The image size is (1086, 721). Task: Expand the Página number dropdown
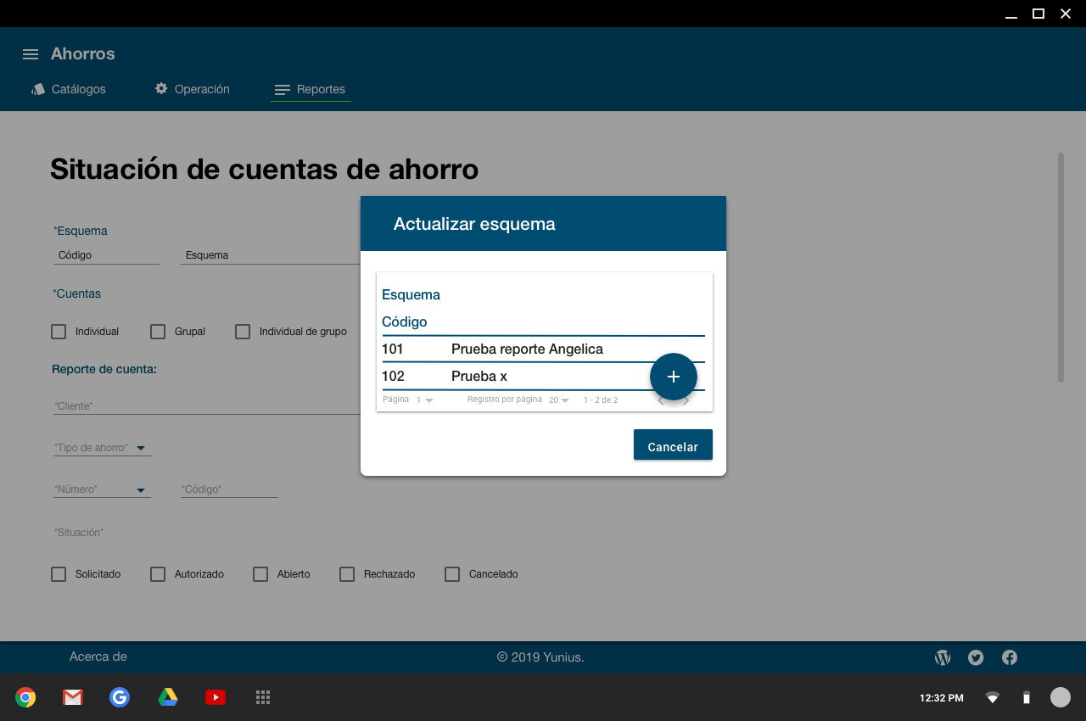pos(424,400)
